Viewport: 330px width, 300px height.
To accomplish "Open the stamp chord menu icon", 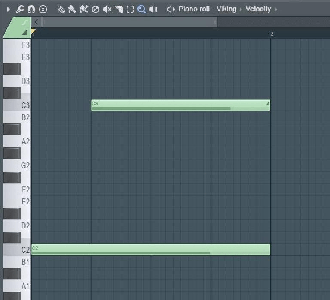I will tap(43, 9).
